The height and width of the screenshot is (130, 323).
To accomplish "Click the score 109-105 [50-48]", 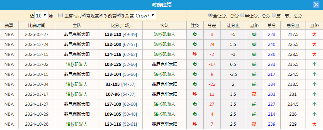I will [121, 114].
